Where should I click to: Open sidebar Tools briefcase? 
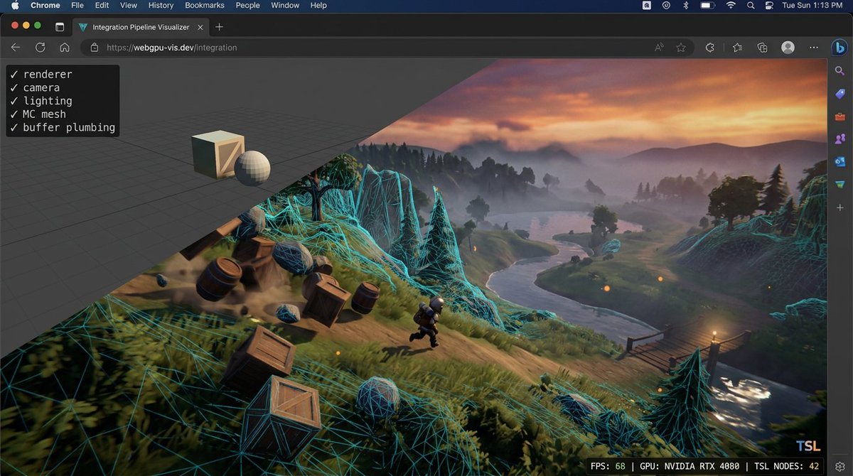point(839,117)
